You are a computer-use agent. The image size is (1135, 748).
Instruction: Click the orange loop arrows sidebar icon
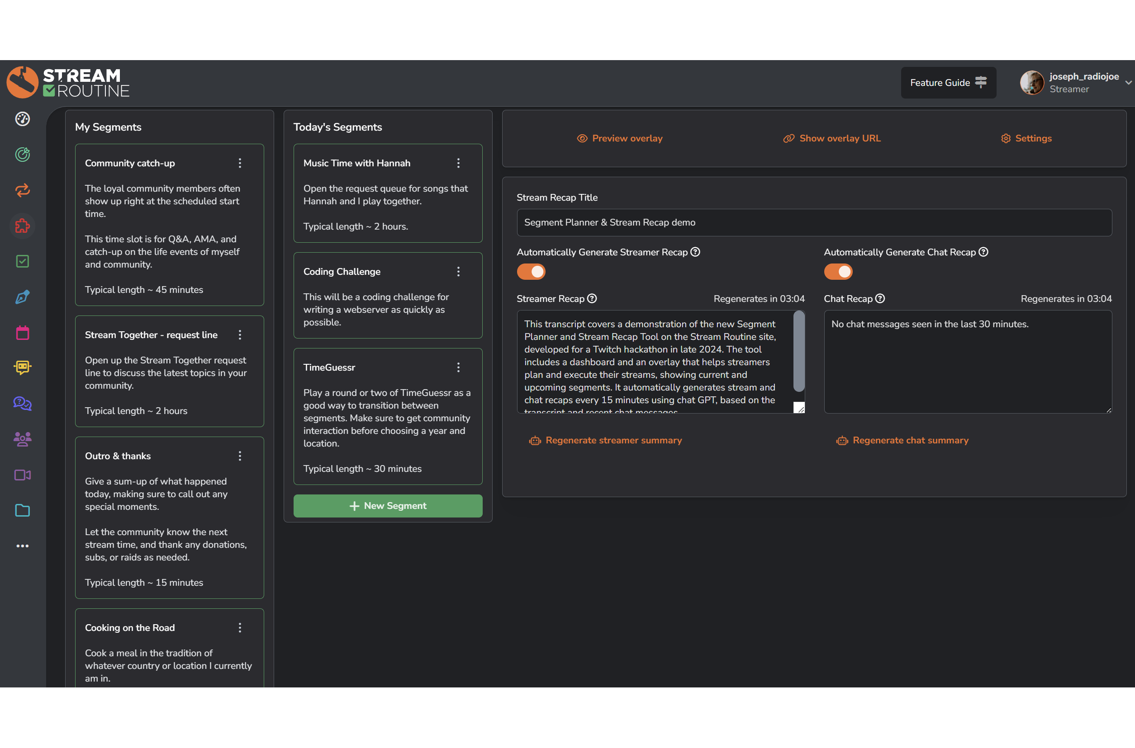coord(23,190)
